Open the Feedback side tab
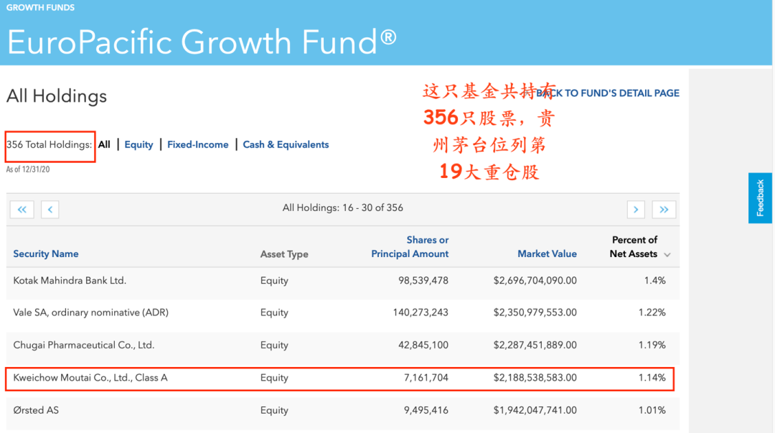This screenshot has width=775, height=433. pyautogui.click(x=760, y=198)
